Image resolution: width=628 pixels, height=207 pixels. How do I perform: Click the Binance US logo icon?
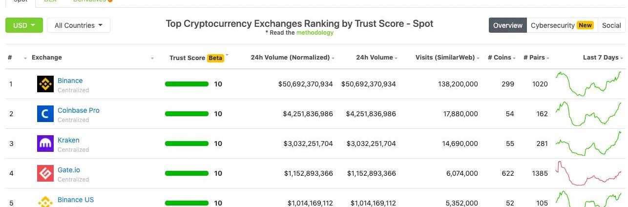pyautogui.click(x=45, y=201)
